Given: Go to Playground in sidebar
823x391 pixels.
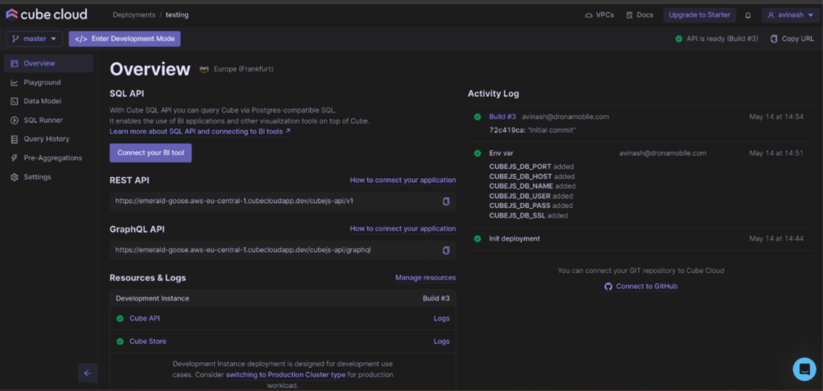Looking at the screenshot, I should pos(42,83).
